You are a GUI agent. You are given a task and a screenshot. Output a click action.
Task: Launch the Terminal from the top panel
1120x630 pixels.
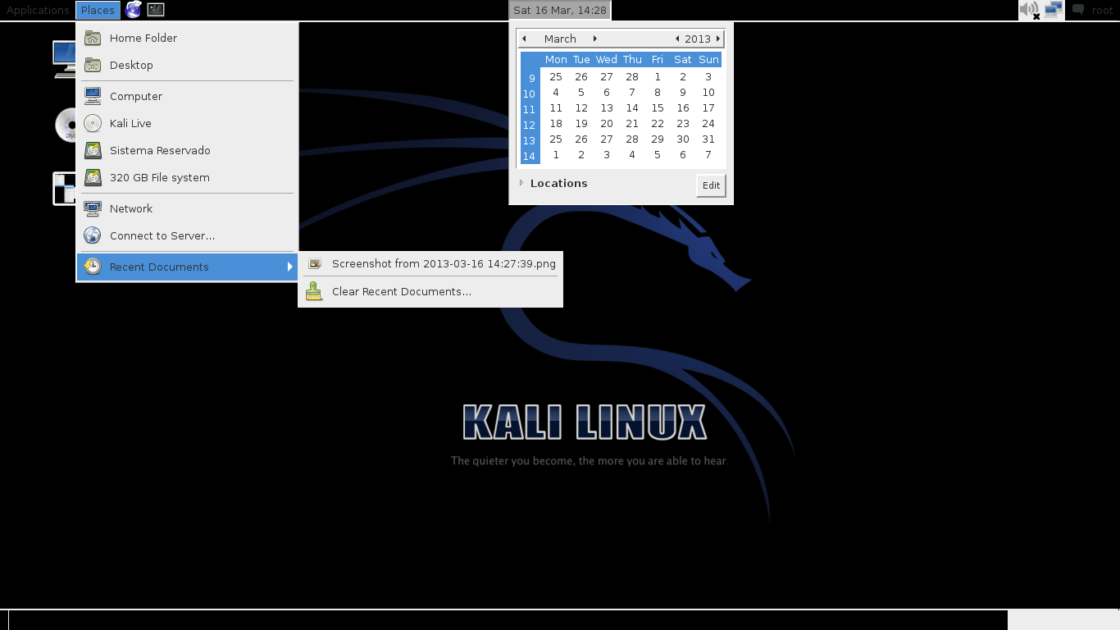pyautogui.click(x=156, y=10)
